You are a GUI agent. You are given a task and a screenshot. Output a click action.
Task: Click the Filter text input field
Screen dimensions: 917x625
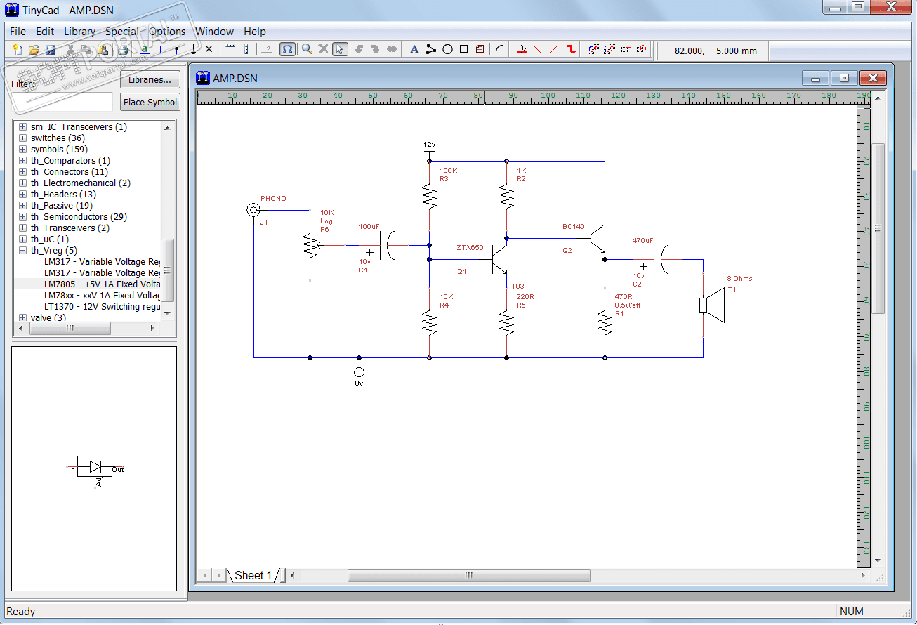[62, 102]
